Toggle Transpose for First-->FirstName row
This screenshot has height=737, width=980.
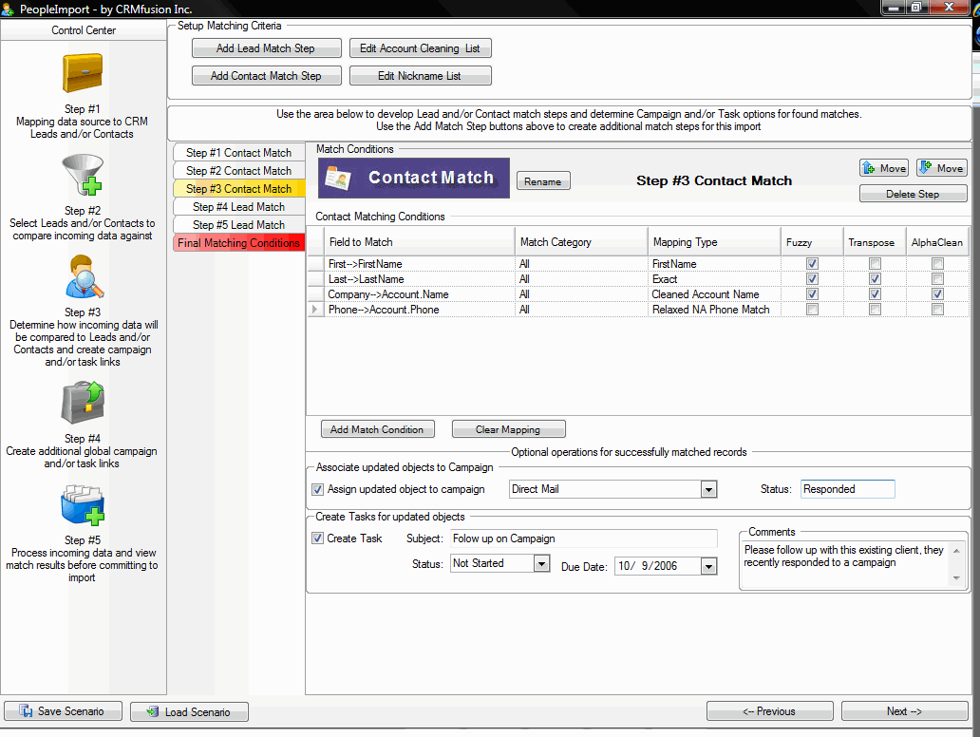[x=875, y=264]
